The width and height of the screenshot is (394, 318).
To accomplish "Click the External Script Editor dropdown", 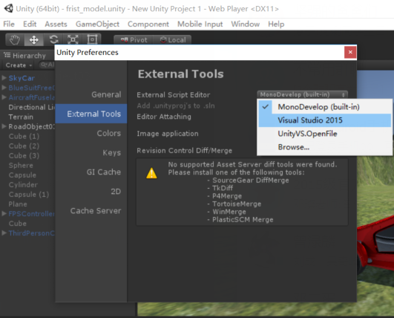I will tap(302, 94).
